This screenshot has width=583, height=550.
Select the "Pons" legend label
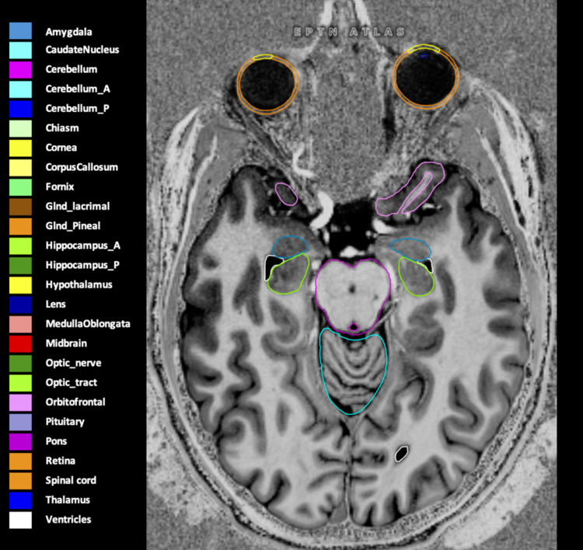[x=56, y=441]
